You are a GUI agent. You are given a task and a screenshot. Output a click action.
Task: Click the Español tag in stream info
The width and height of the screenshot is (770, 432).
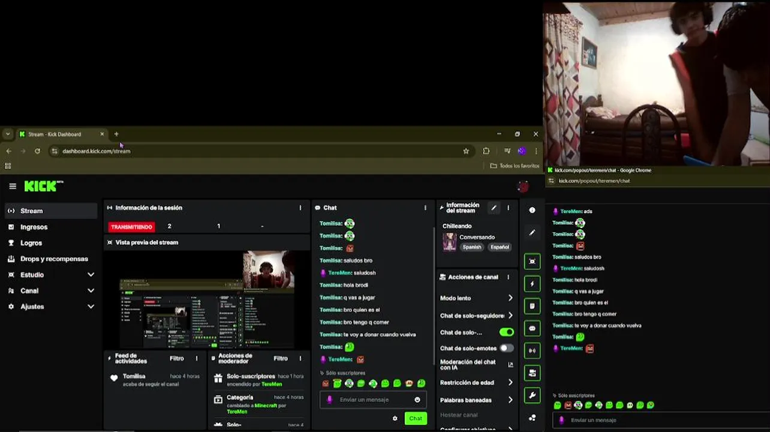pyautogui.click(x=500, y=247)
